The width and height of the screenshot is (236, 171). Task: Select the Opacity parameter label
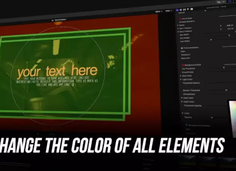[x=188, y=117]
